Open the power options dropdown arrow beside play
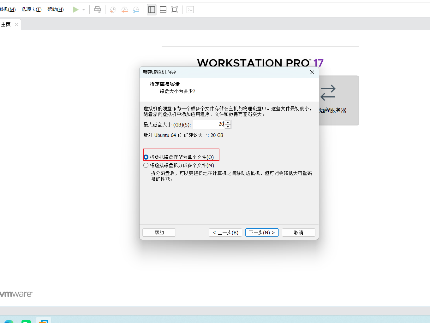The image size is (430, 323). tap(84, 10)
